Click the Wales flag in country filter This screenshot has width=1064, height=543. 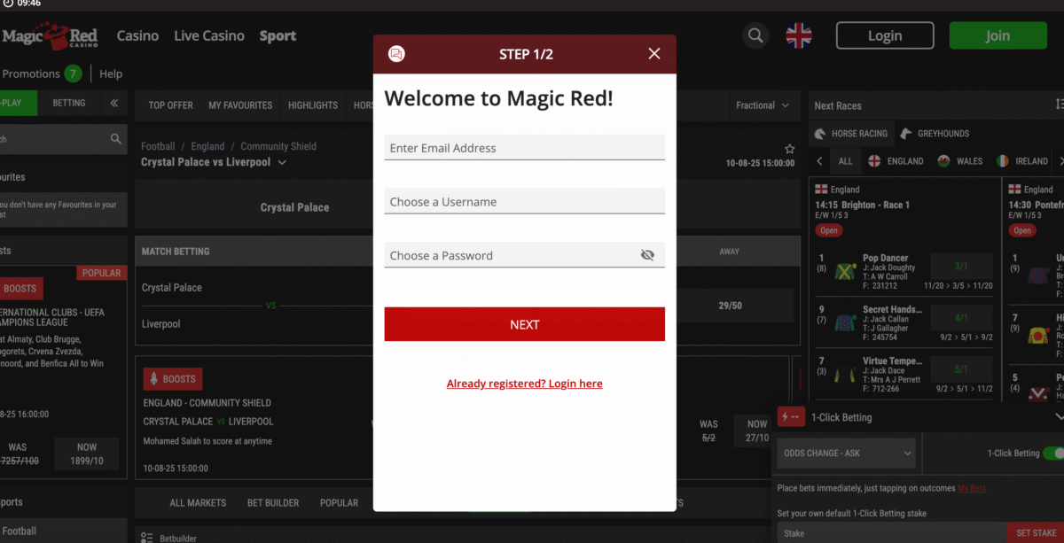click(944, 161)
